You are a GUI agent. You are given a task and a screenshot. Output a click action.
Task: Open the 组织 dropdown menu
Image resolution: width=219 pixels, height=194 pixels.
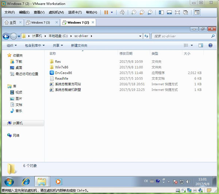click(x=12, y=45)
